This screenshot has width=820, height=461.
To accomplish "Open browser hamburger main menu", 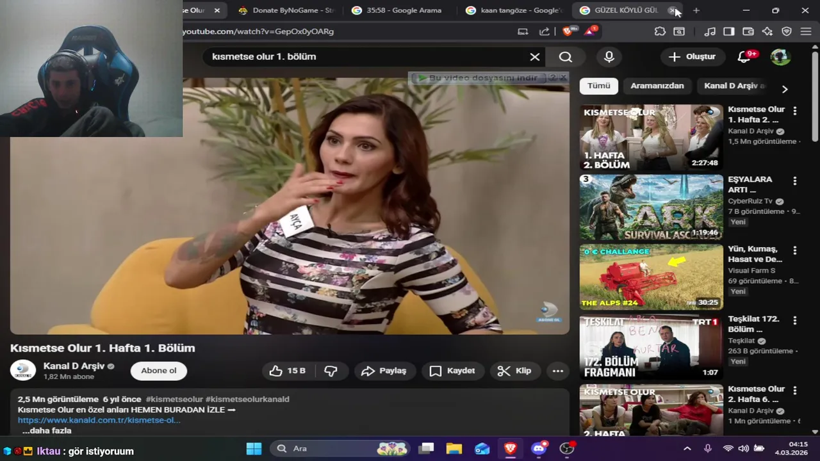I will pyautogui.click(x=806, y=31).
